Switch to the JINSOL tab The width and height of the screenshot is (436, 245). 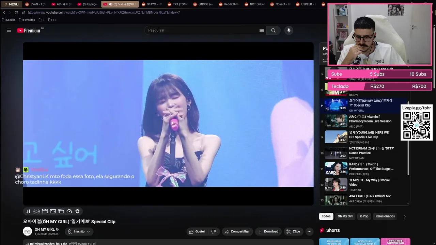203,4
